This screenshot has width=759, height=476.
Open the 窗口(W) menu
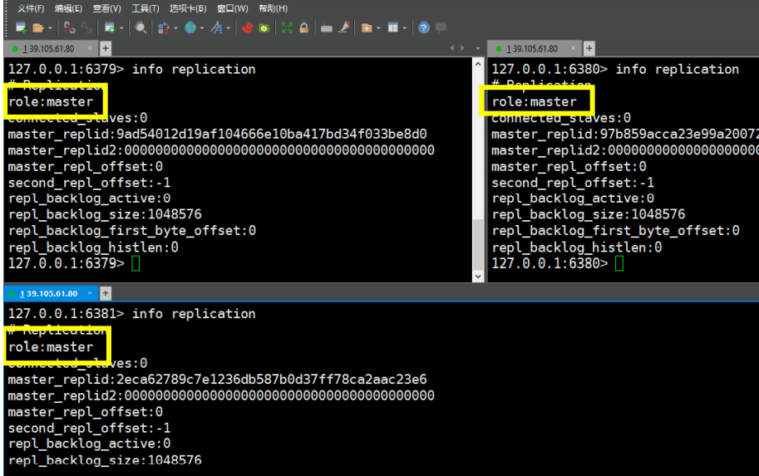click(232, 8)
